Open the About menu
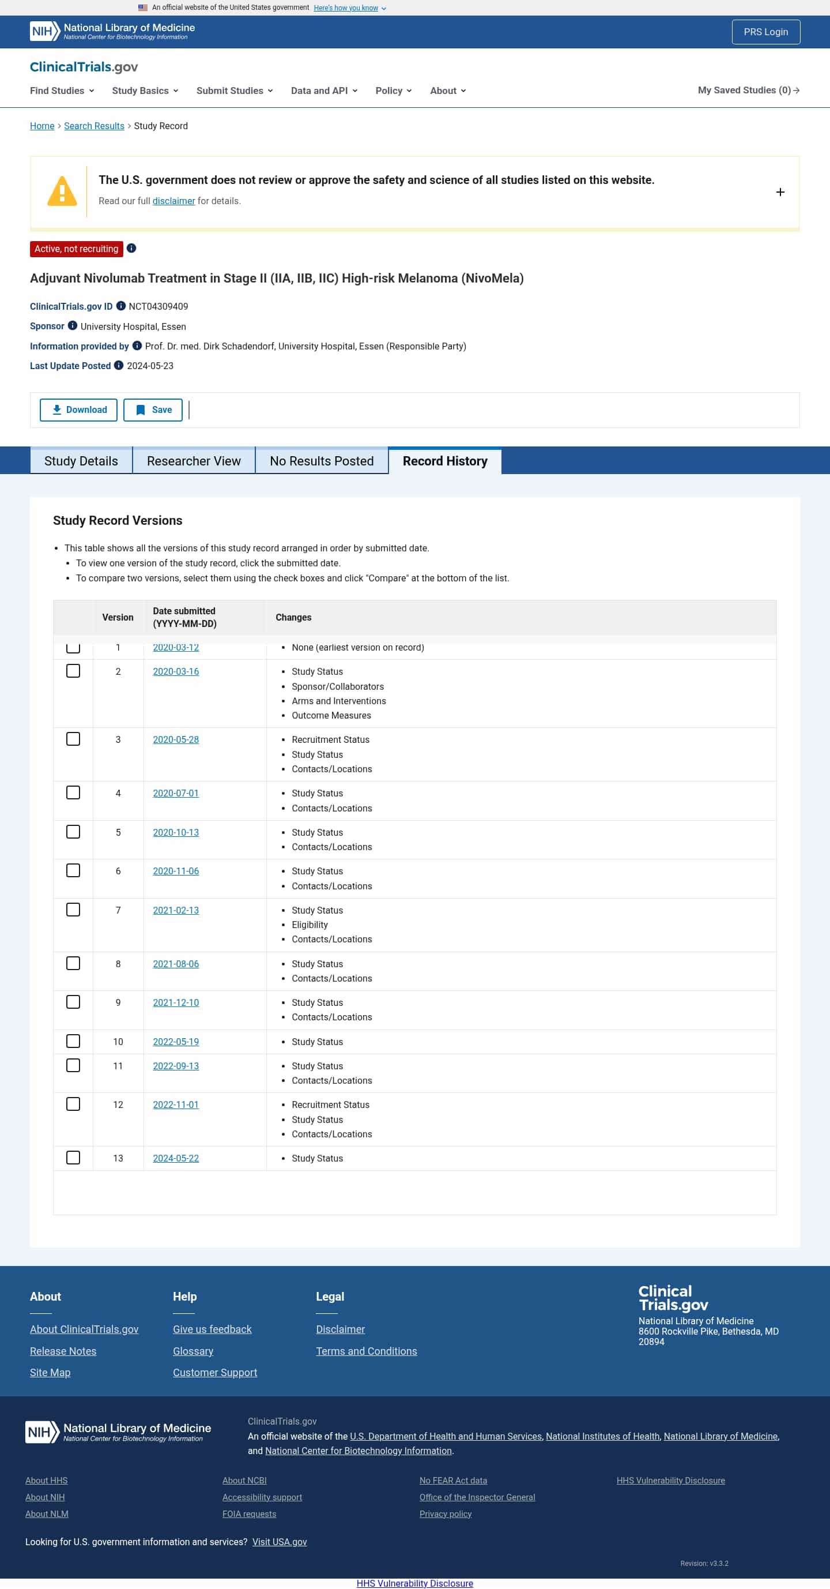This screenshot has height=1589, width=830. point(448,91)
